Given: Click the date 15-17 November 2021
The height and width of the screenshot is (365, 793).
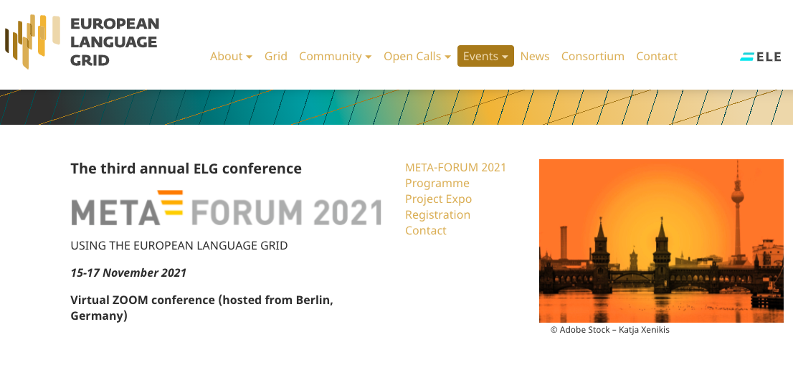Looking at the screenshot, I should coord(128,273).
